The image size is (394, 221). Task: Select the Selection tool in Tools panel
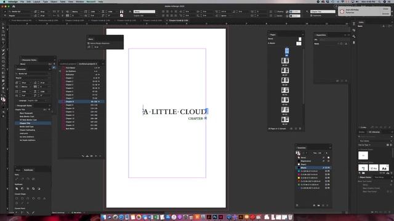tap(3, 25)
